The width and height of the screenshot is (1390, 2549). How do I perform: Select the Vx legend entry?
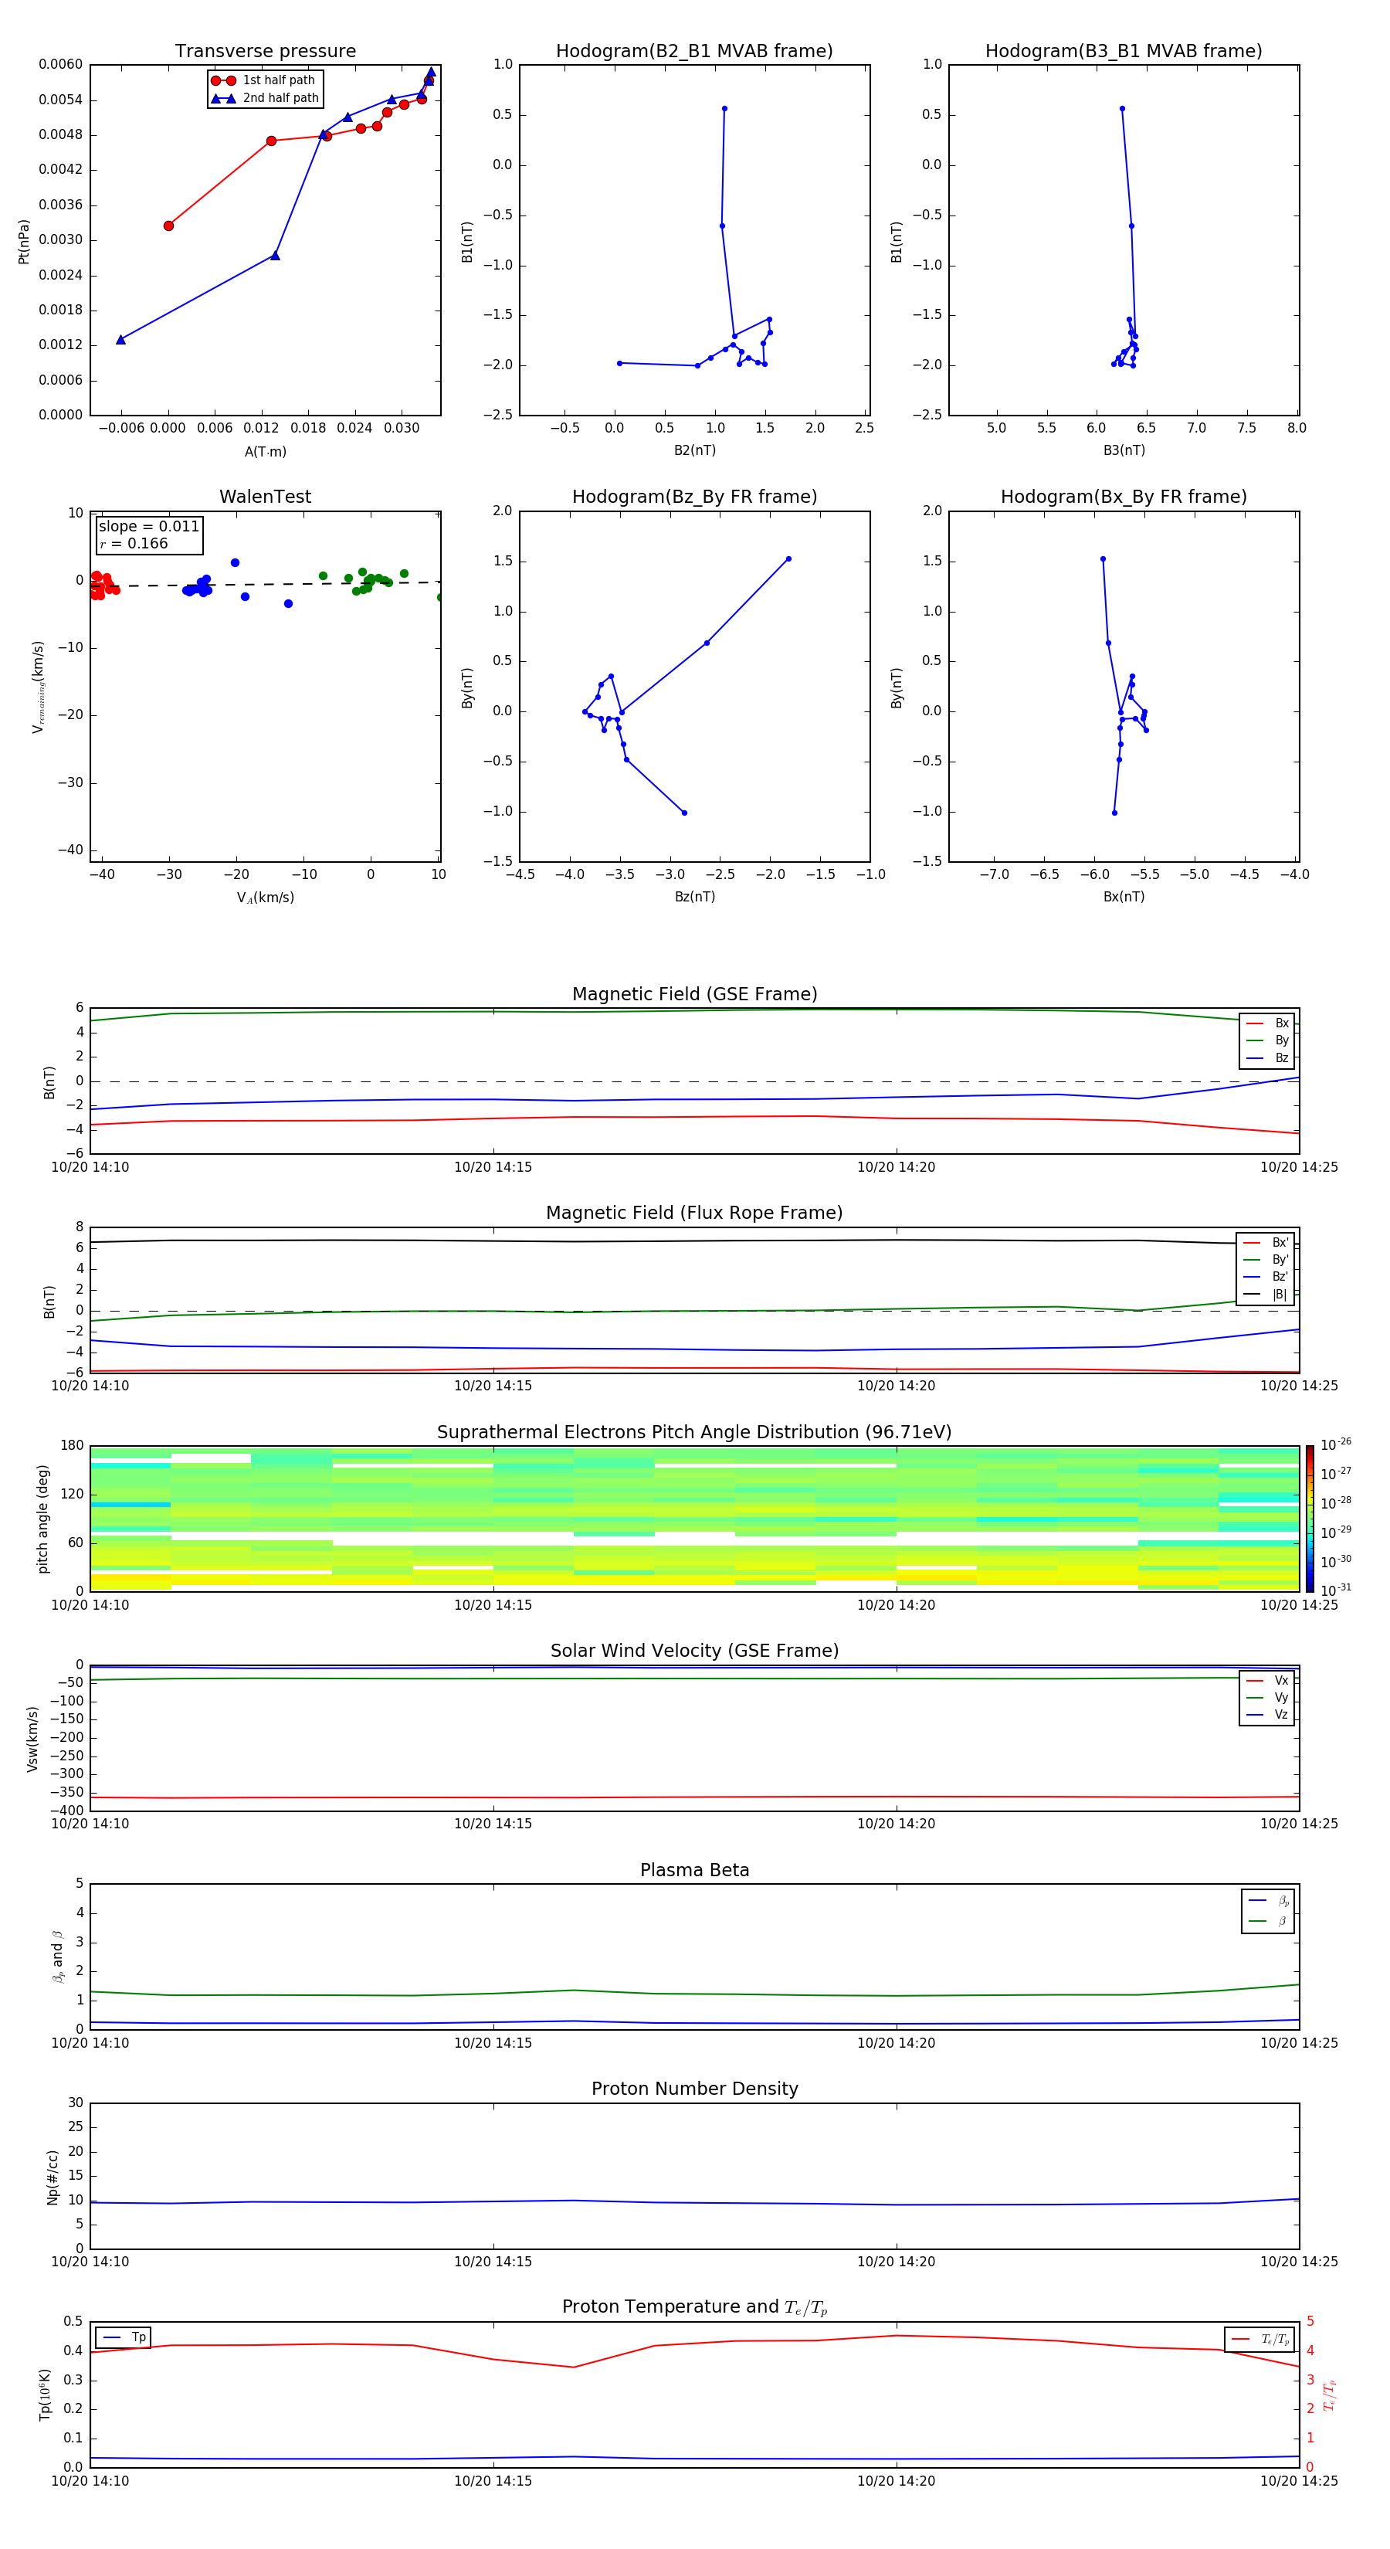pos(1267,1680)
